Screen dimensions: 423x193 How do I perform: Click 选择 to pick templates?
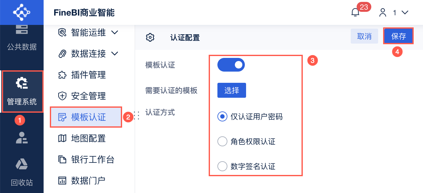(232, 90)
